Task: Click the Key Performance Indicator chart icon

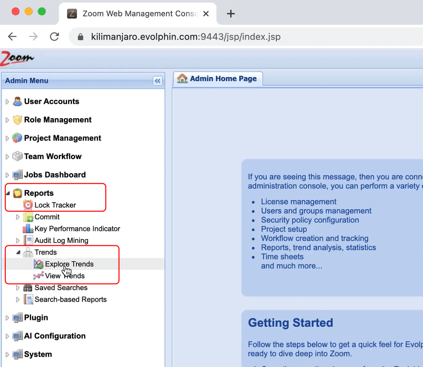Action: [x=28, y=229]
